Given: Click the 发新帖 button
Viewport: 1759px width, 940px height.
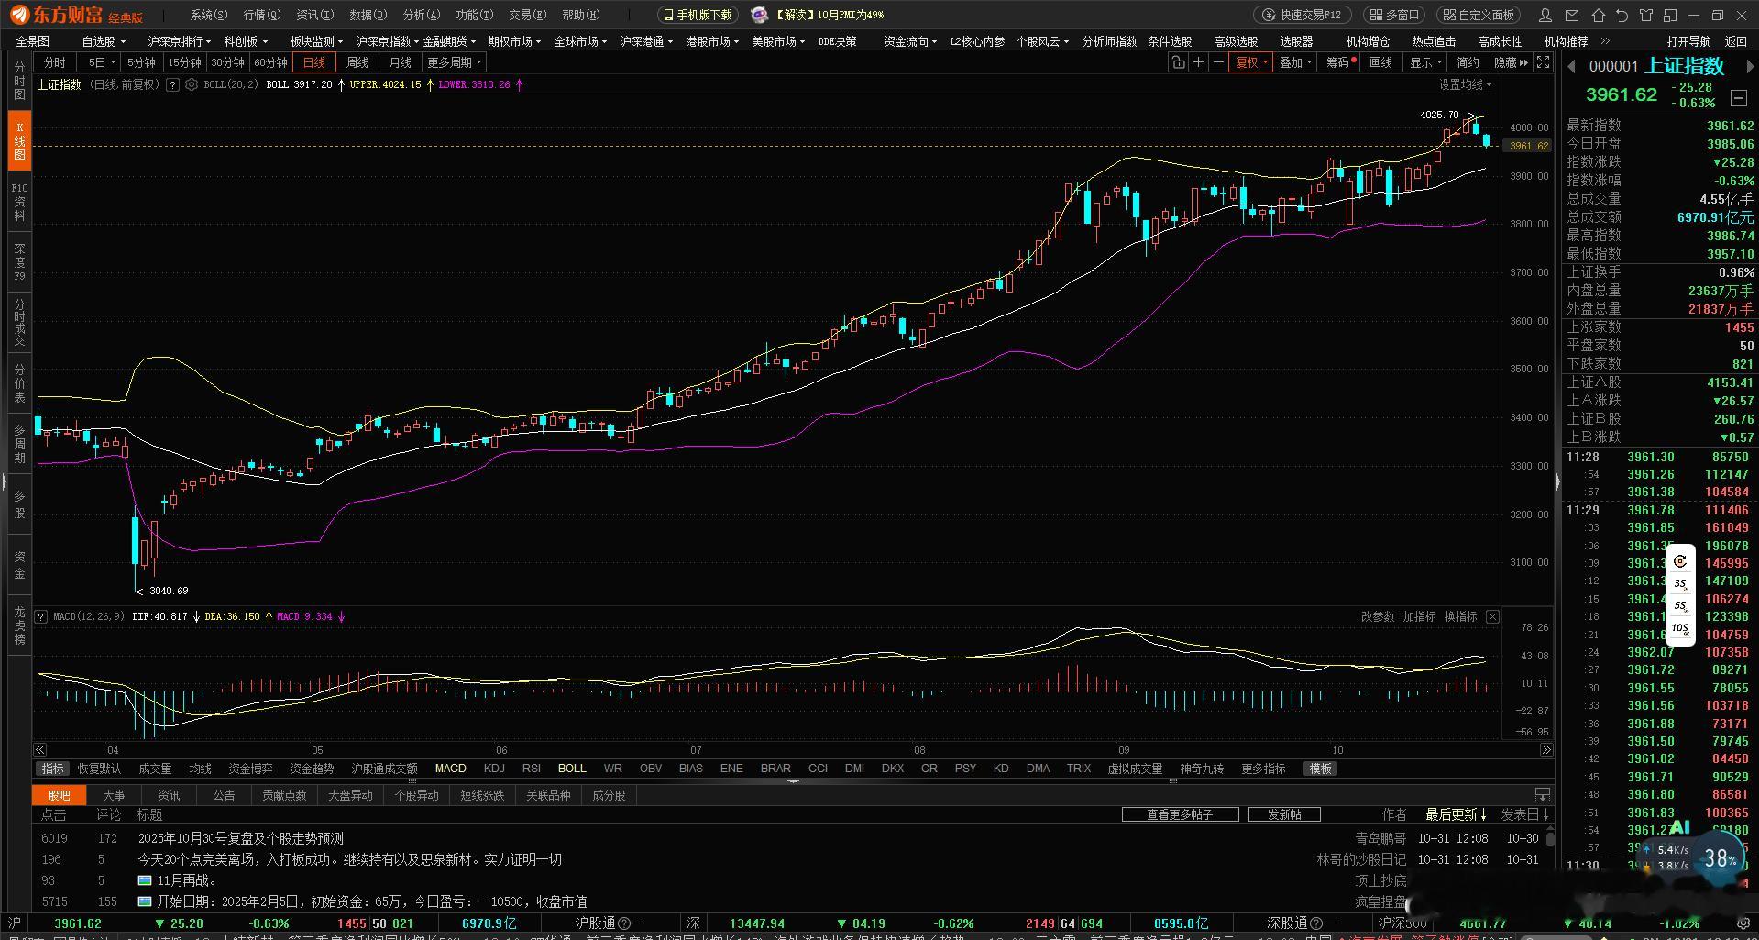Looking at the screenshot, I should point(1284,814).
